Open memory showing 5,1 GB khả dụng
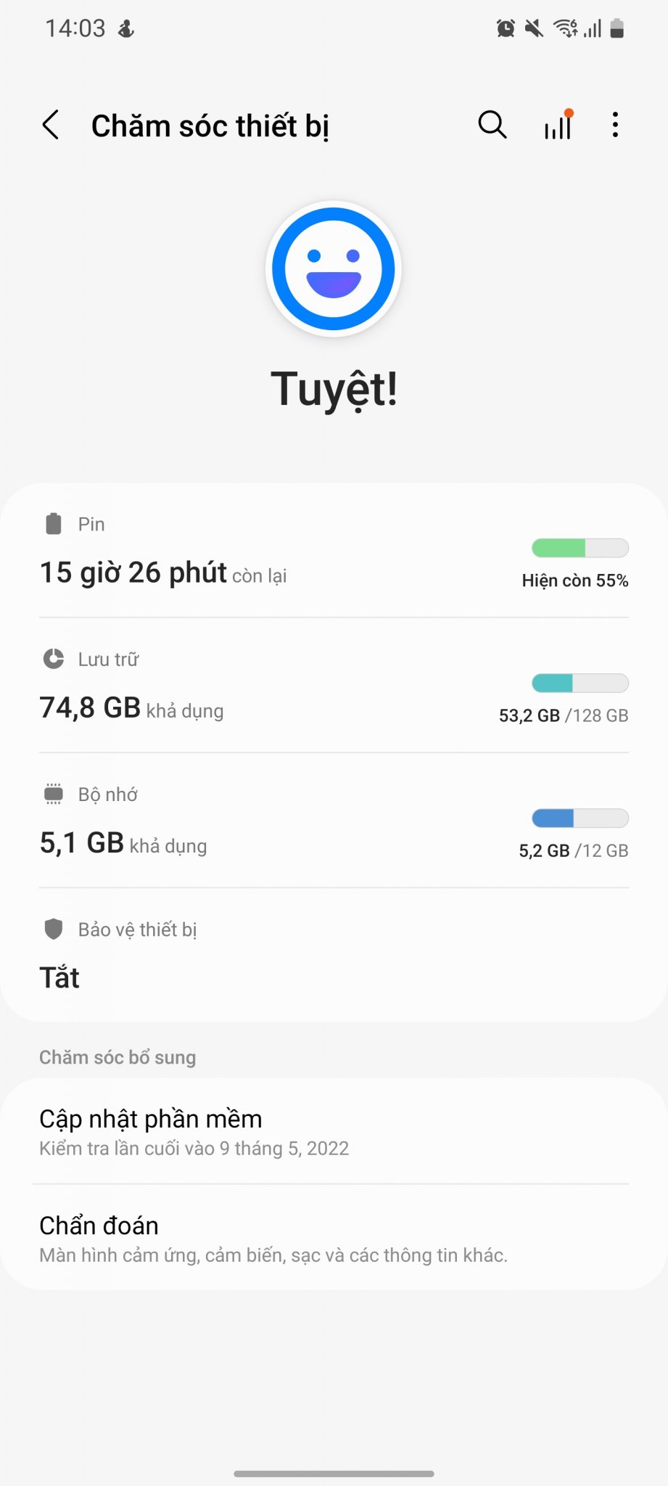Screen dimensions: 668x1486 tap(123, 843)
